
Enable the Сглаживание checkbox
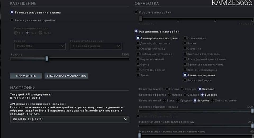click(185, 38)
